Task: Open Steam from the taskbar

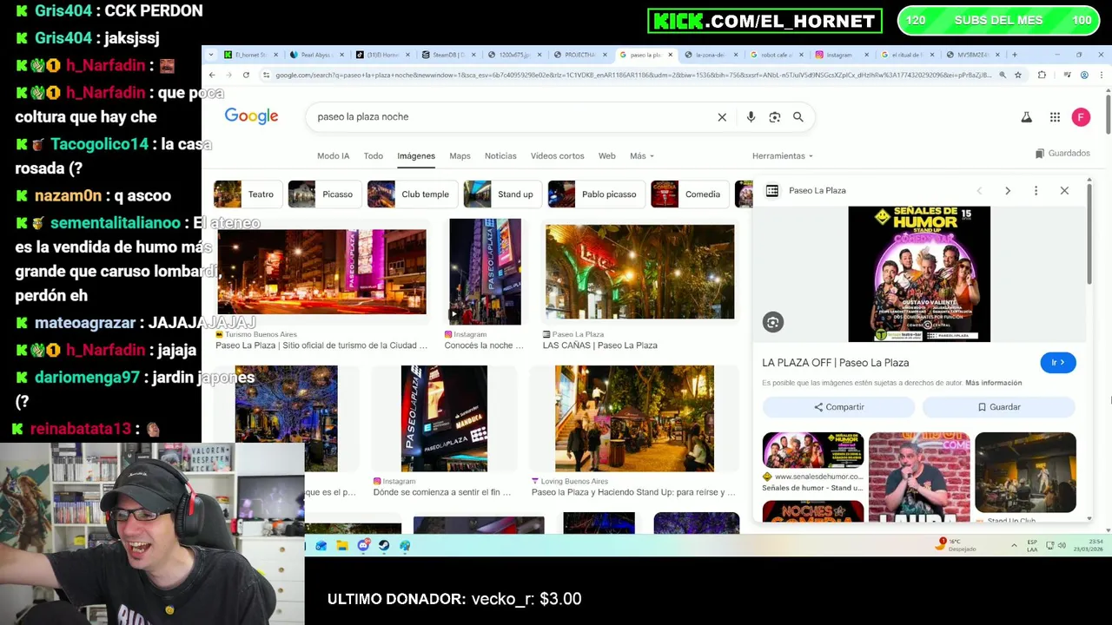Action: coord(384,545)
